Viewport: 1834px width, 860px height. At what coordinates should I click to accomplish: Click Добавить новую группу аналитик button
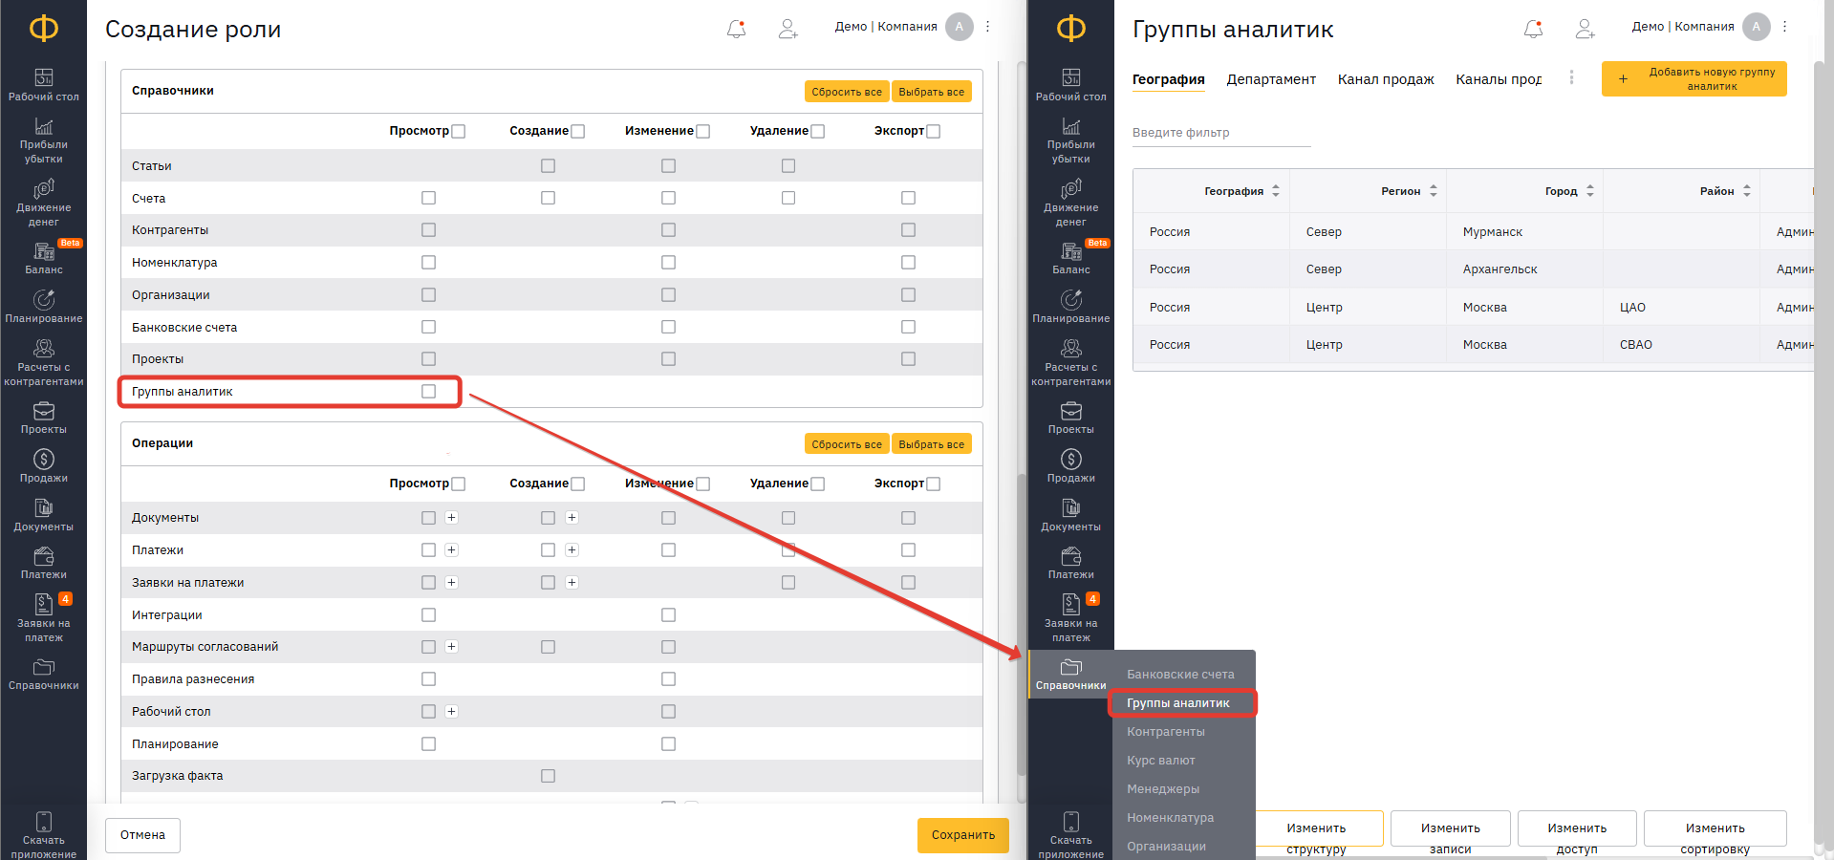pos(1694,79)
